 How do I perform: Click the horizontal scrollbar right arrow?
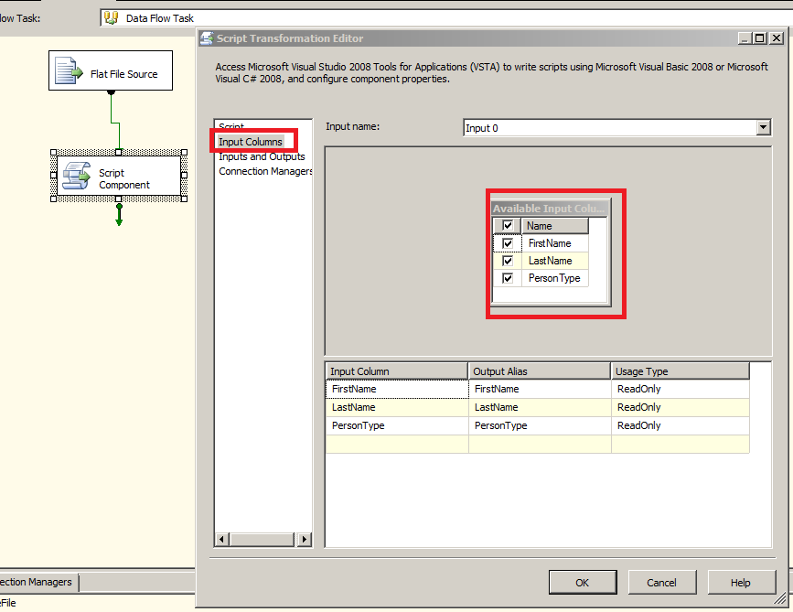[x=305, y=540]
